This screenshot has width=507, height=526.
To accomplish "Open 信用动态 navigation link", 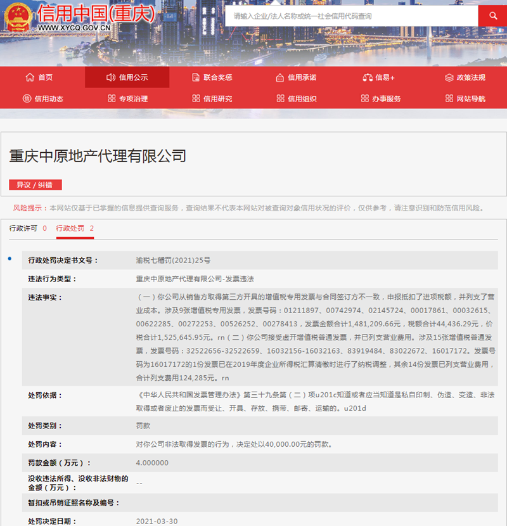I will click(49, 99).
